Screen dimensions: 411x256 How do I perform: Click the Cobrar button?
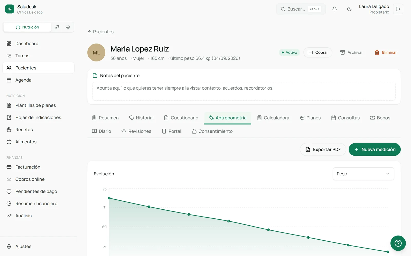point(318,52)
